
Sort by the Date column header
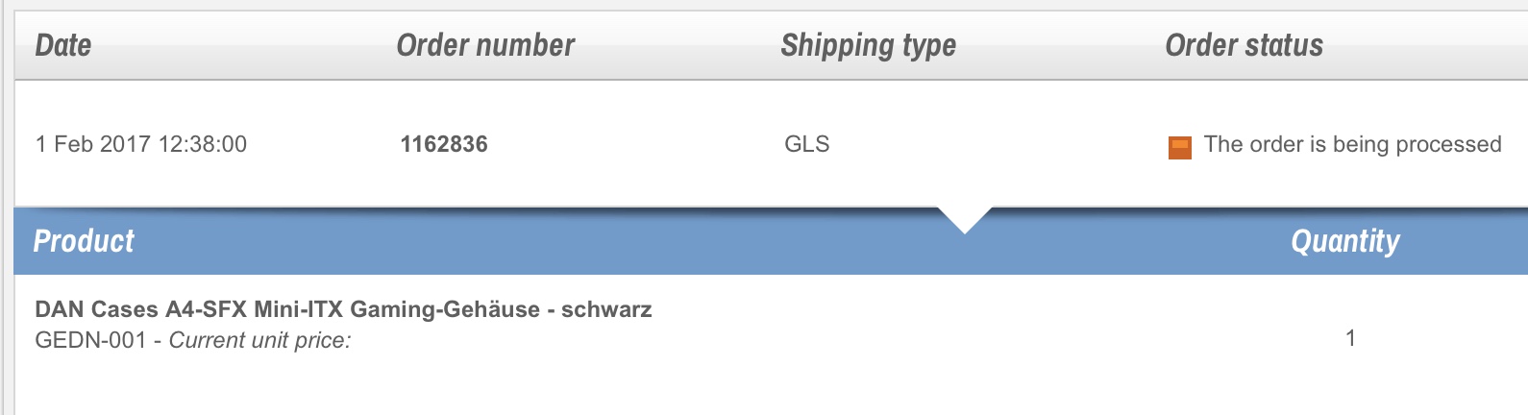tap(63, 45)
